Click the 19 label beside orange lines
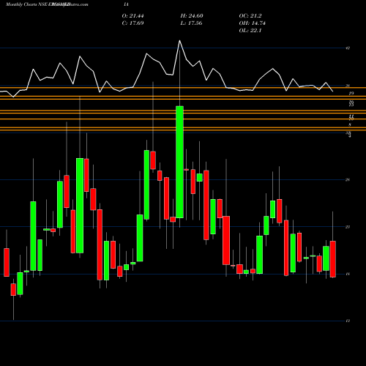 pyautogui.click(x=351, y=94)
